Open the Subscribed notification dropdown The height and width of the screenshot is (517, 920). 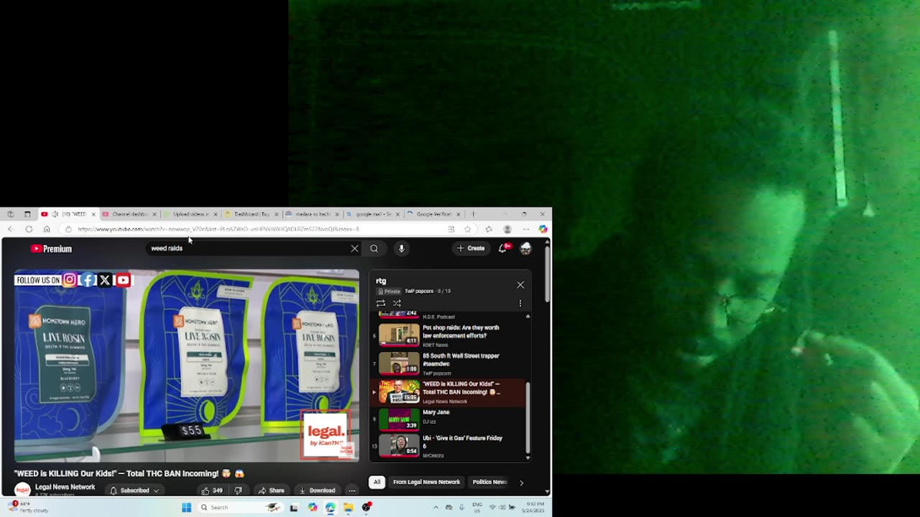tap(134, 490)
